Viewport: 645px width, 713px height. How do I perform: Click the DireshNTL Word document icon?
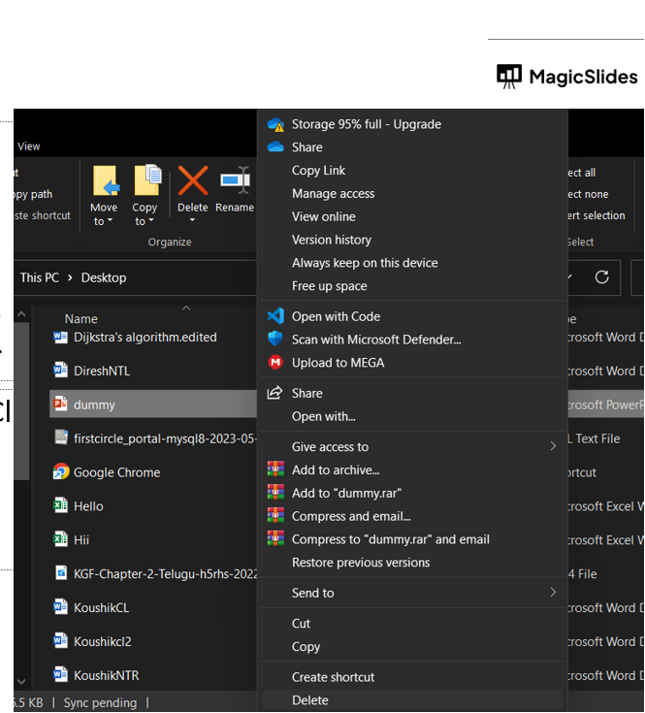tap(60, 371)
